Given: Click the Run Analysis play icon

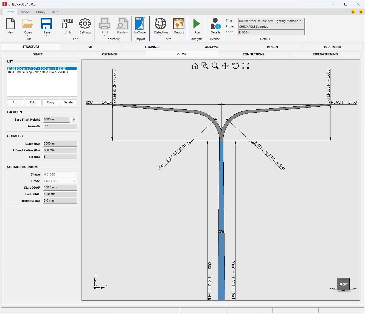Looking at the screenshot, I should point(196,24).
